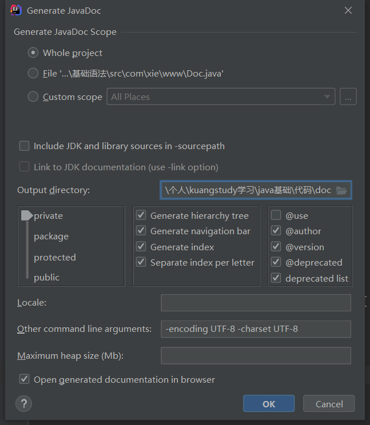Choose the Custom scope radio button
Image resolution: width=370 pixels, height=425 pixels.
(x=33, y=97)
